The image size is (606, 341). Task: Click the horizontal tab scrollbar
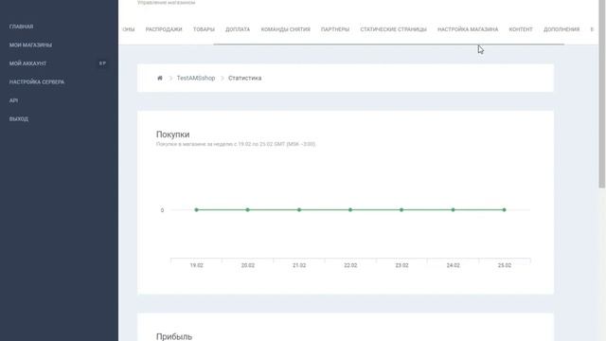point(389,45)
